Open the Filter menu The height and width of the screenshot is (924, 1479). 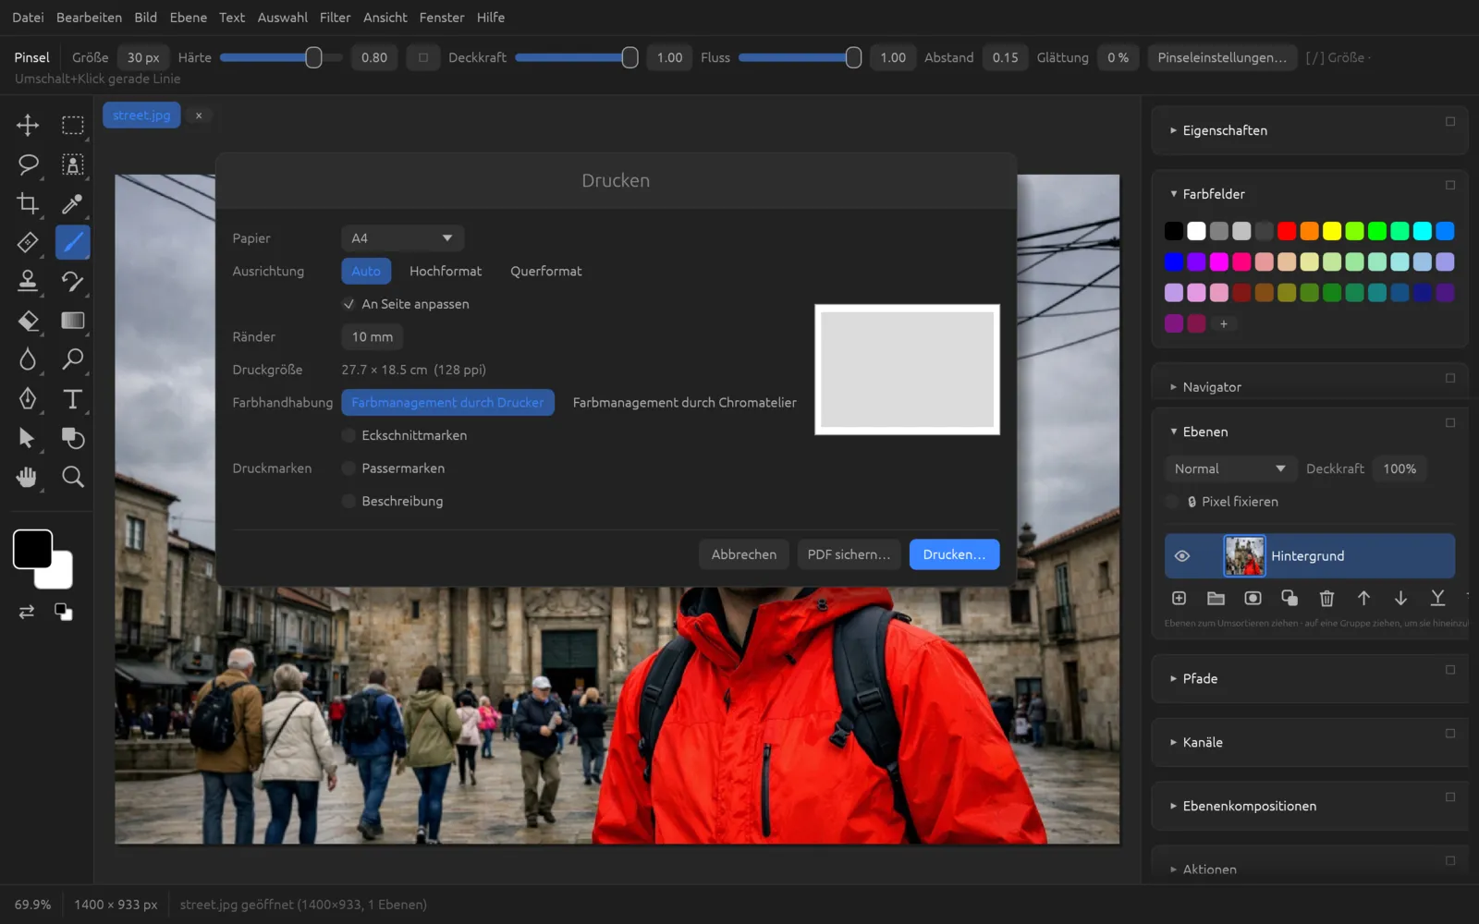pyautogui.click(x=335, y=18)
